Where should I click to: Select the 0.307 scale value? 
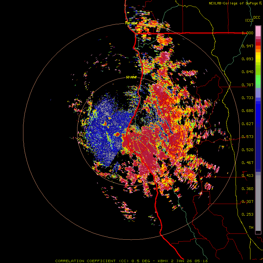(x=248, y=202)
